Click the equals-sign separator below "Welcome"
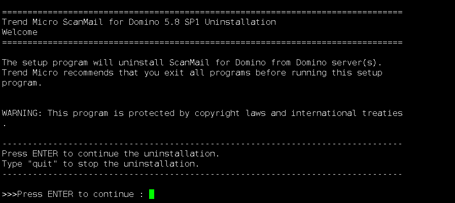Image resolution: width=455 pixels, height=203 pixels. [x=202, y=42]
